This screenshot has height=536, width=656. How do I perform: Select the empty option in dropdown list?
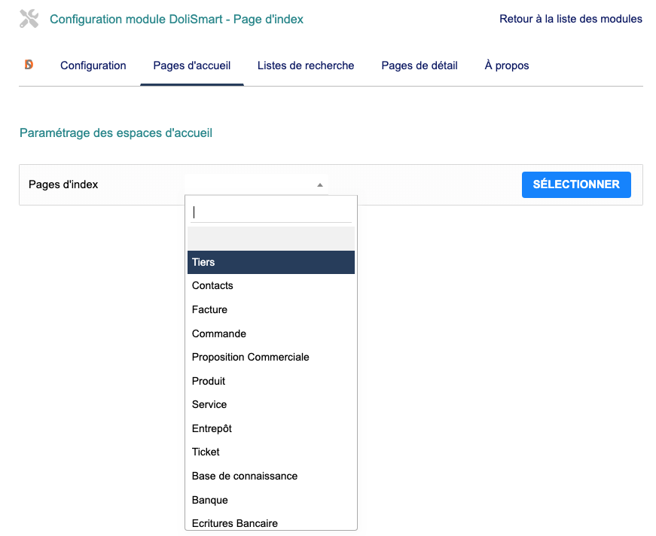pos(271,238)
